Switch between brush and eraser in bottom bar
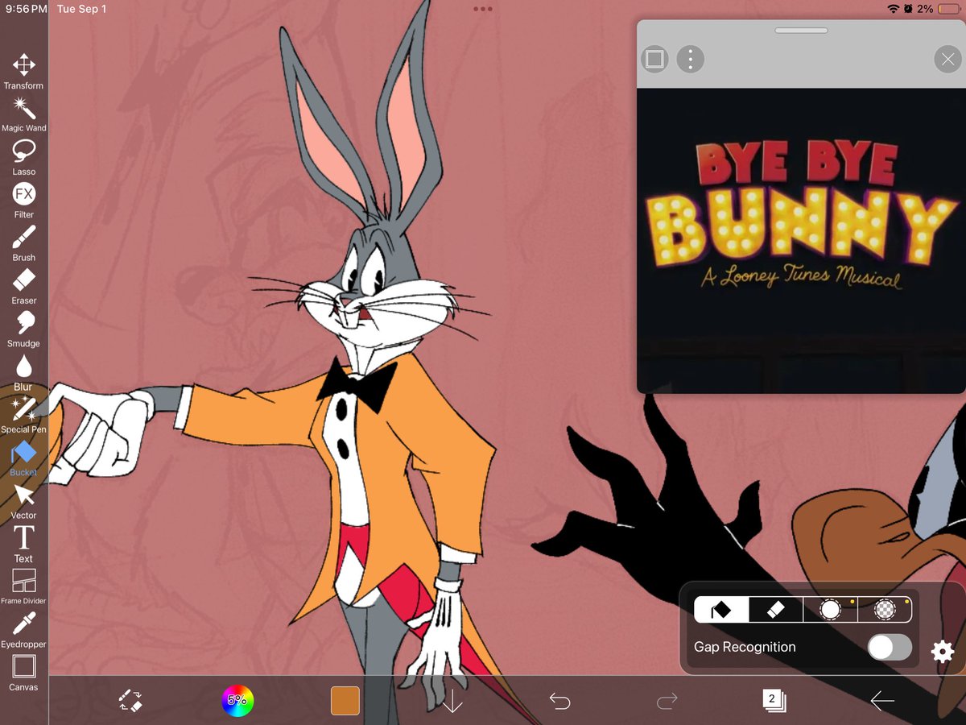 coord(130,700)
